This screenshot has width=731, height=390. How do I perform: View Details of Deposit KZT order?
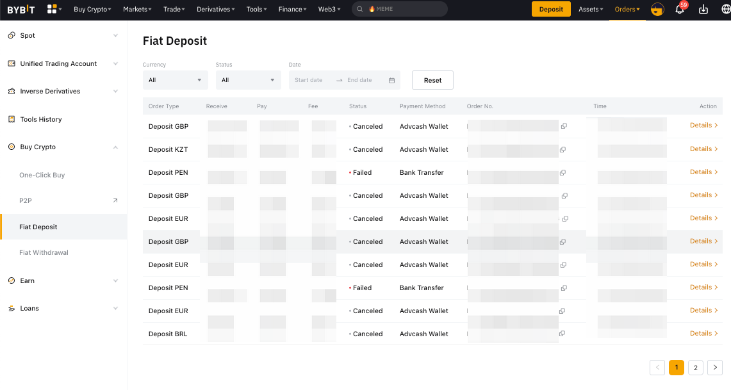[x=703, y=149]
